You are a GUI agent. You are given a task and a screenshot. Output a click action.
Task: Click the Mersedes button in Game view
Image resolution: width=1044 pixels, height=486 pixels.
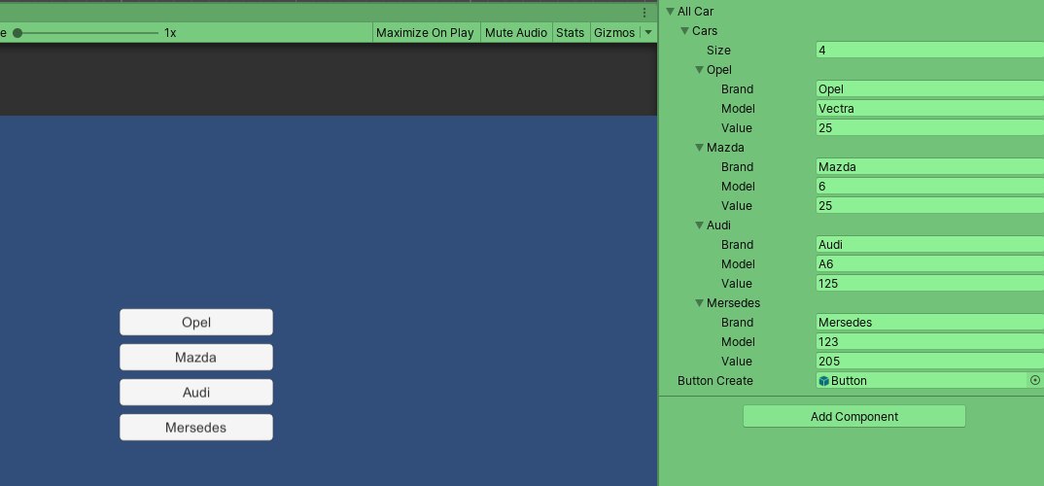195,428
